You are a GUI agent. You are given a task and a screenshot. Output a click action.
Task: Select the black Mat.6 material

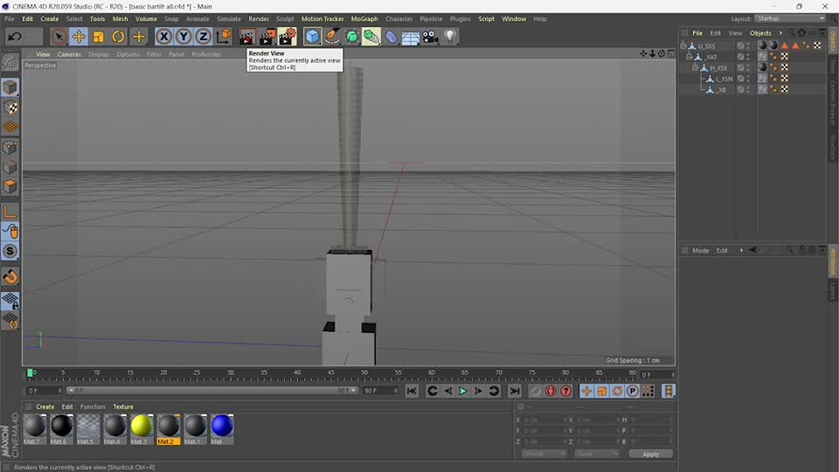tap(61, 429)
